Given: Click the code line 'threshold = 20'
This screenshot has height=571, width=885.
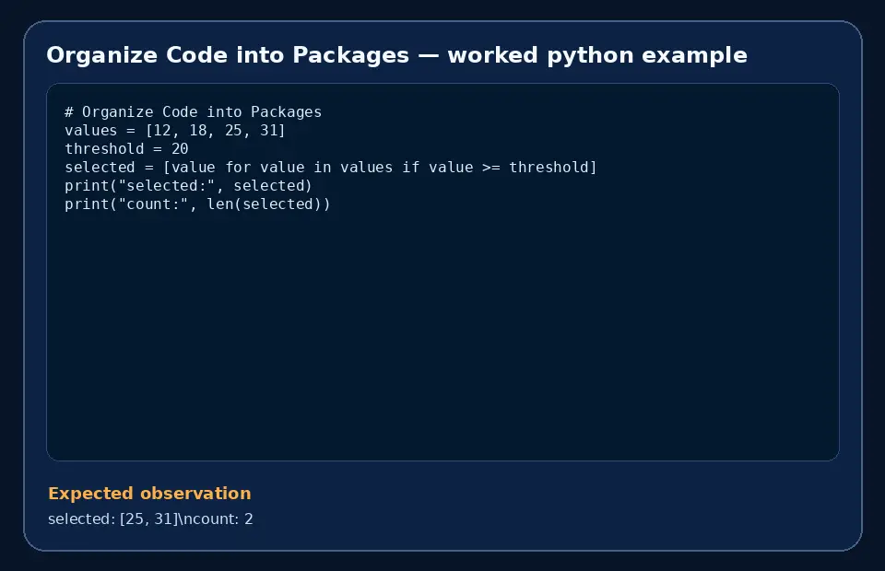Looking at the screenshot, I should (x=126, y=149).
